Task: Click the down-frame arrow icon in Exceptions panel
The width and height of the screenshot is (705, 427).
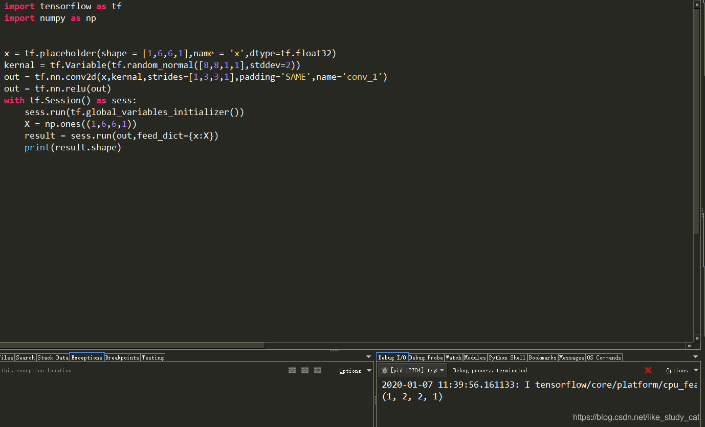Action: (318, 370)
